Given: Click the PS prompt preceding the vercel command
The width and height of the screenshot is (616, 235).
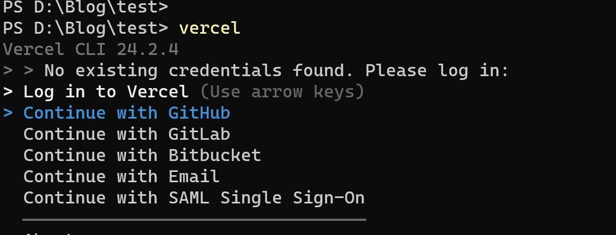Looking at the screenshot, I should coord(85,28).
